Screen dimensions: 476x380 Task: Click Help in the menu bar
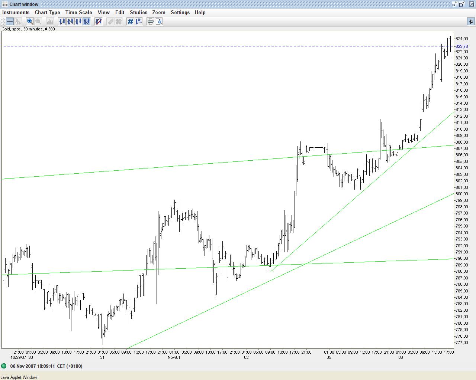pyautogui.click(x=200, y=12)
